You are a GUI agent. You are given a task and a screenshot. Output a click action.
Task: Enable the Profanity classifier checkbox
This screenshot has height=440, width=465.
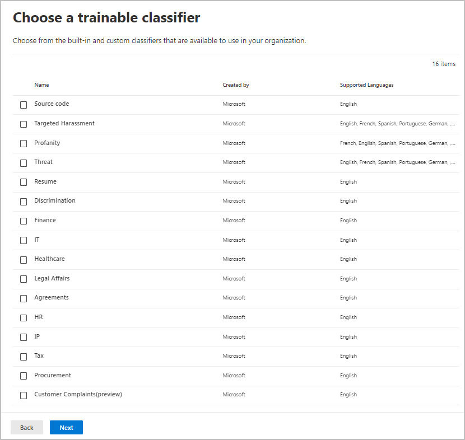coord(23,143)
